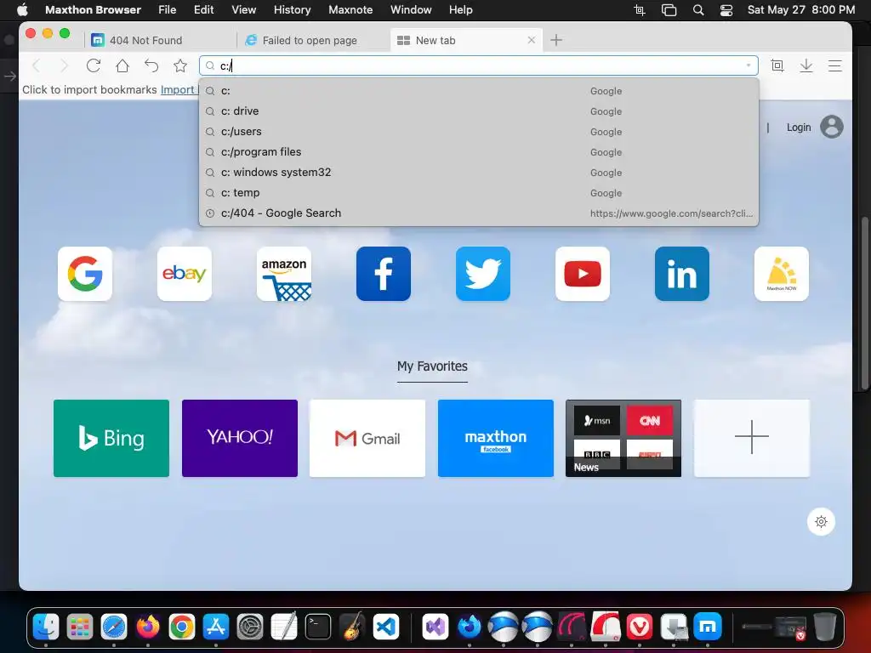Open the maxthon facebook favorite tile

coord(496,438)
